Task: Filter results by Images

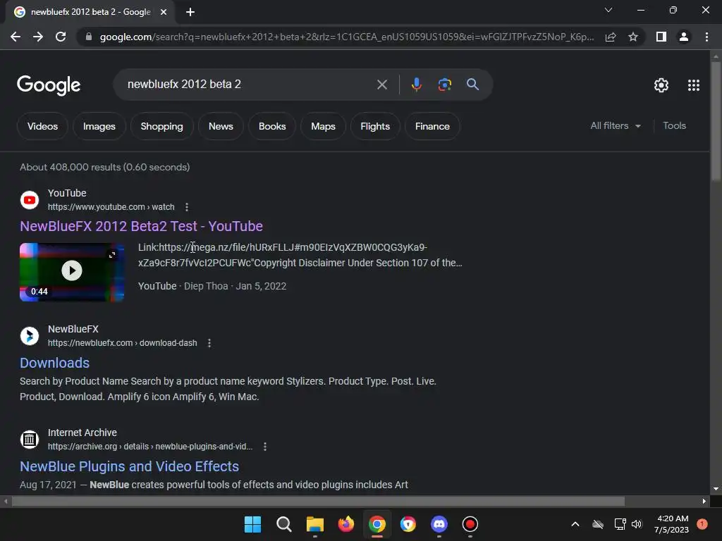Action: pyautogui.click(x=99, y=126)
